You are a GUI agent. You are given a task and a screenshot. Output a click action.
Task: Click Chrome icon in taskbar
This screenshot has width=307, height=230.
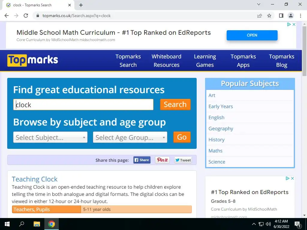pyautogui.click(x=52, y=224)
